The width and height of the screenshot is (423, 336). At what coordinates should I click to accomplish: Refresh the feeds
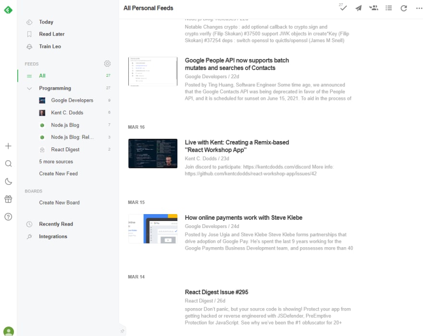404,8
